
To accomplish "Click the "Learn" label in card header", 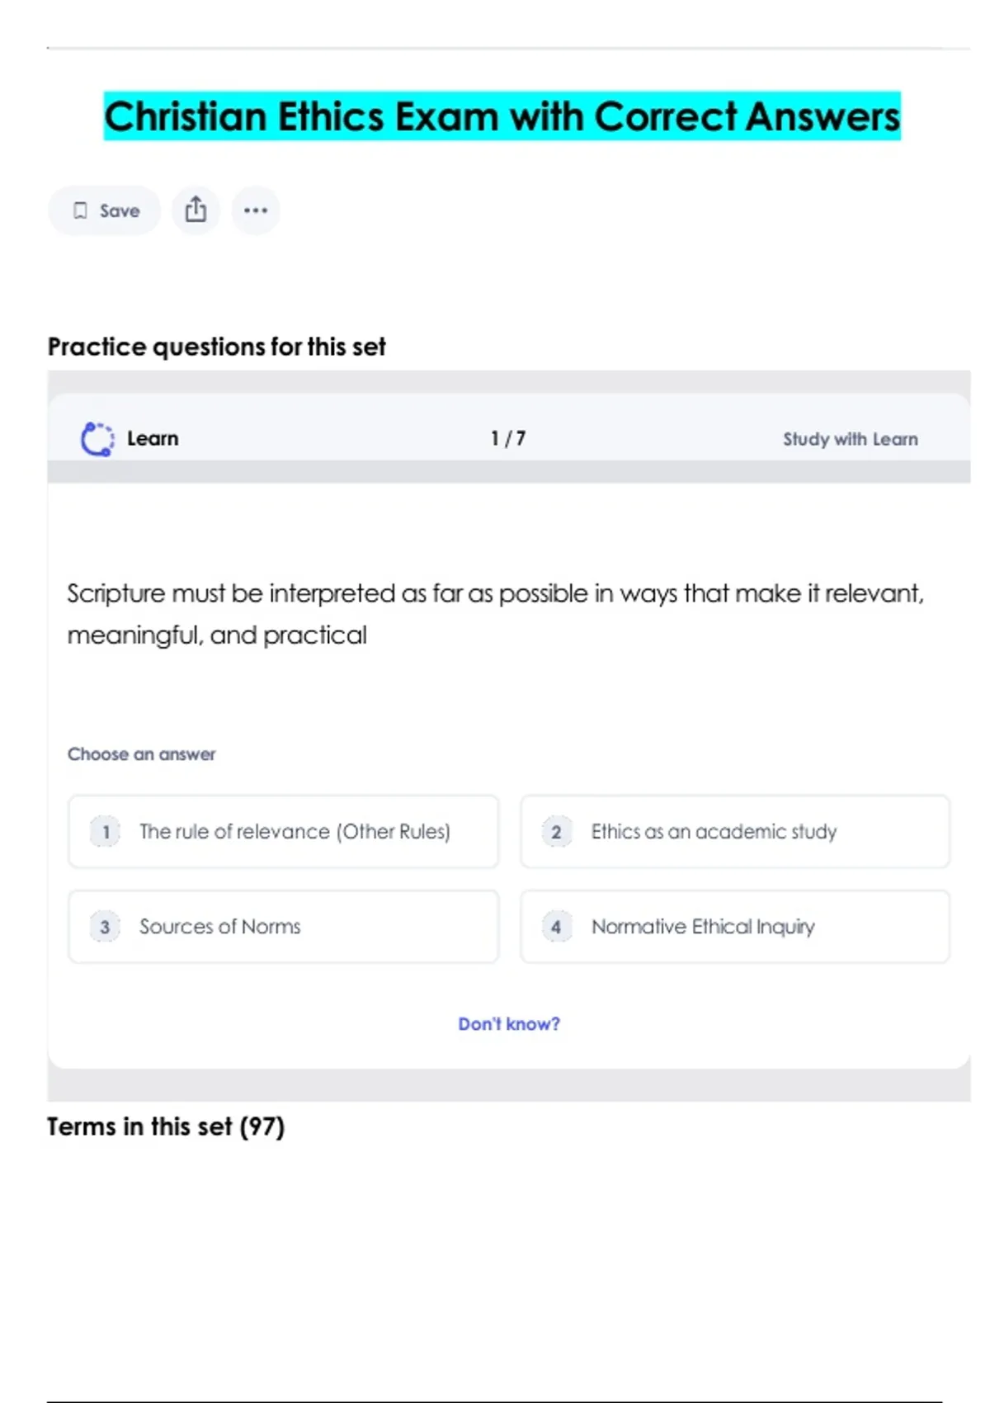I will [153, 439].
